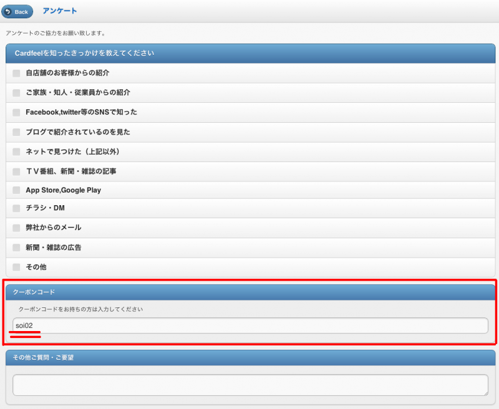Viewport: 499px width, 409px height.
Task: Click the クーポンコード section header
Action: pos(251,292)
